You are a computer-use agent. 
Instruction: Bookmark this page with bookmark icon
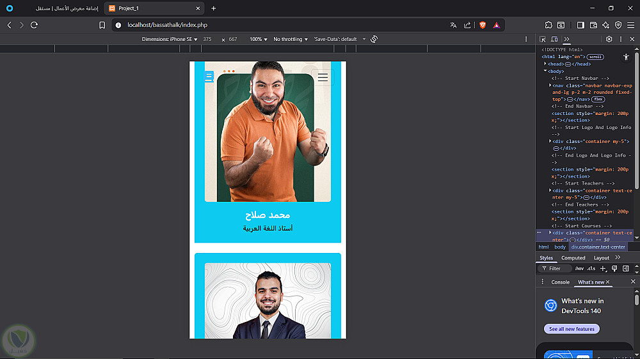tap(102, 25)
